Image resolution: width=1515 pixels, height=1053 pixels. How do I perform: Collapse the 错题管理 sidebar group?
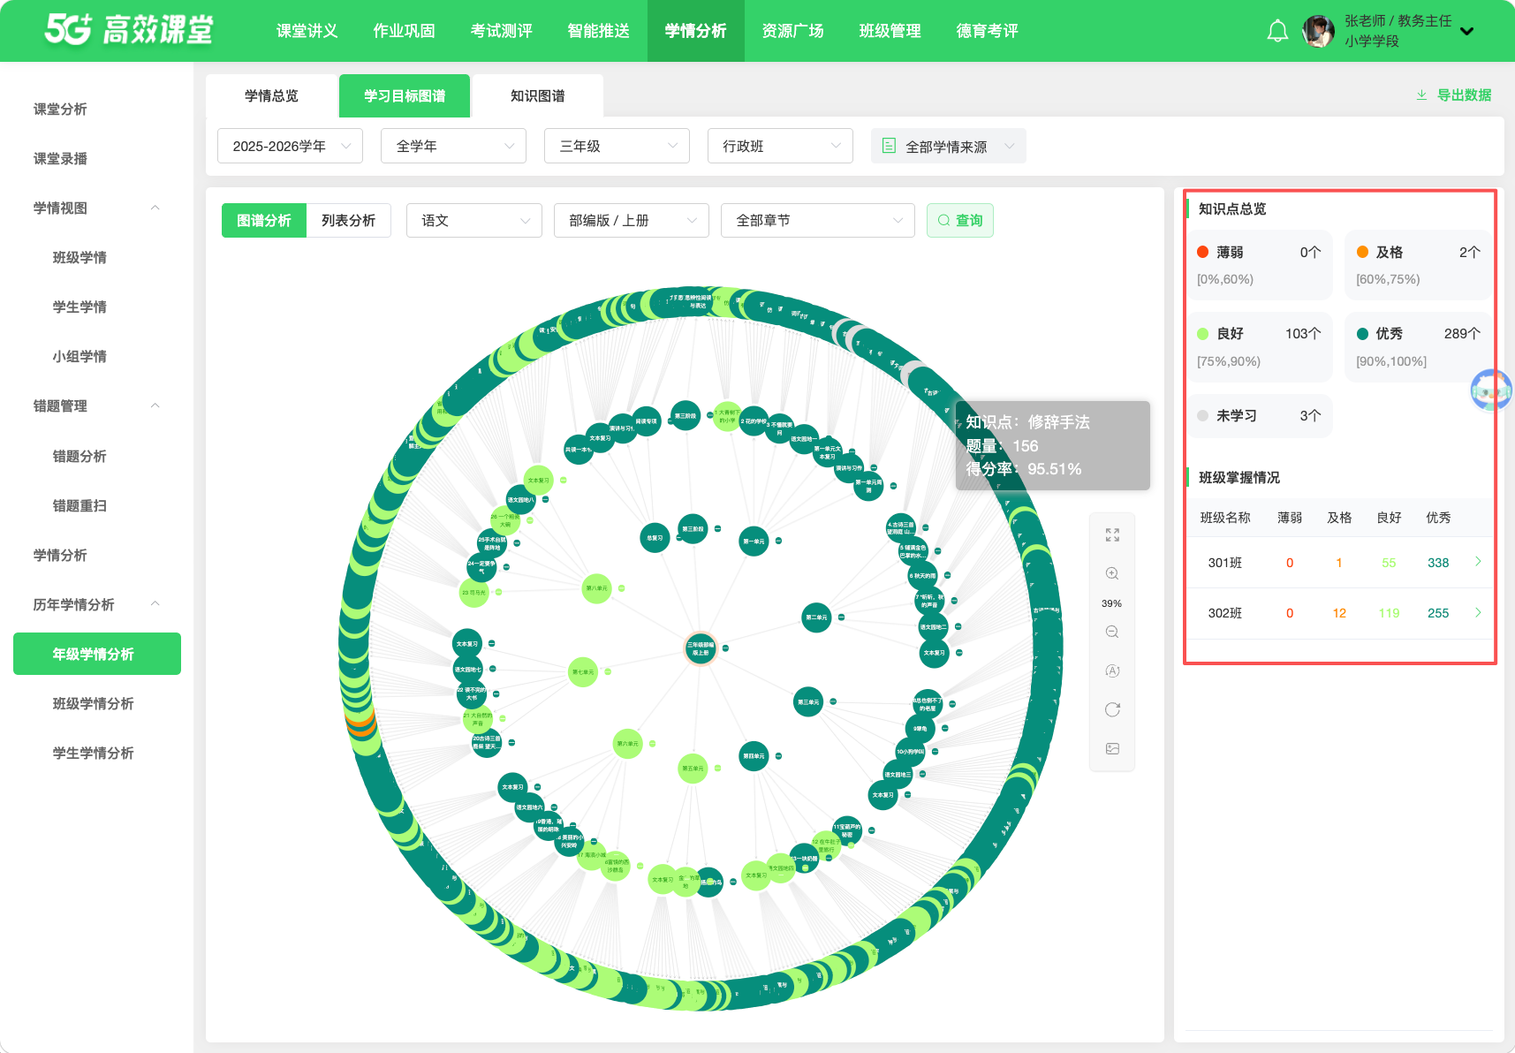[x=155, y=405]
